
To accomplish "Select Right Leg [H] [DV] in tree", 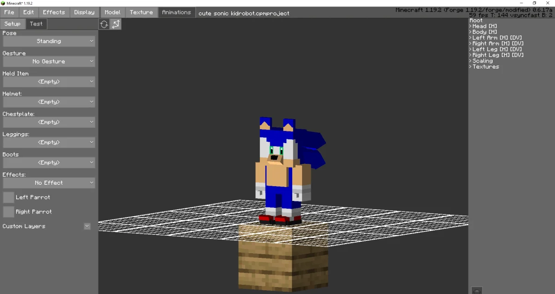I will coord(498,55).
